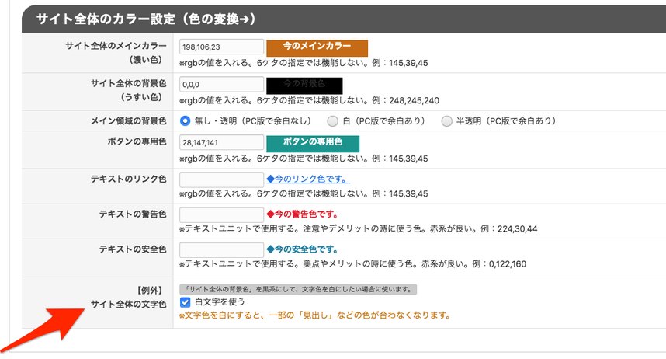Focus the empty text link color field
This screenshot has width=666, height=359.
pyautogui.click(x=221, y=179)
